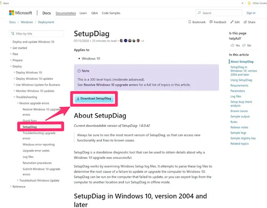Click the Edit pencil icon
The width and height of the screenshot is (267, 208).
click(232, 22)
